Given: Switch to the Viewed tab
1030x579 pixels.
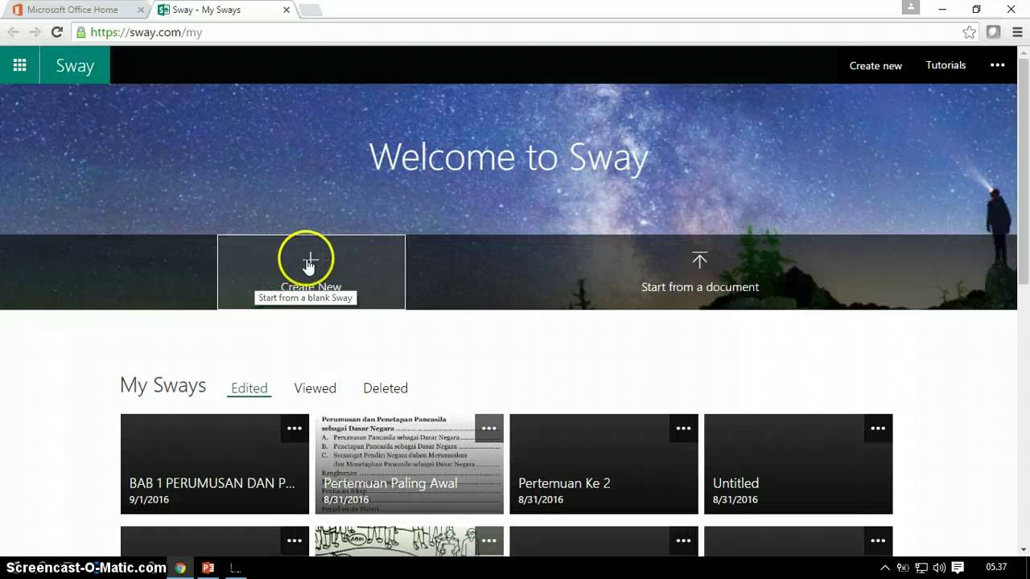Looking at the screenshot, I should pyautogui.click(x=315, y=388).
